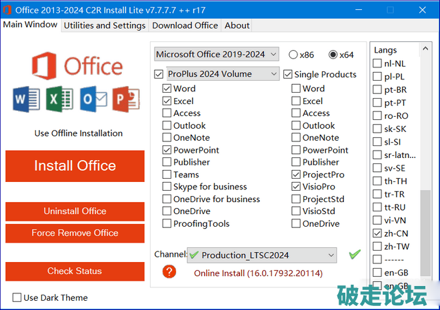Image resolution: width=440 pixels, height=310 pixels.
Task: Click the Force Remove Office button
Action: 75,233
